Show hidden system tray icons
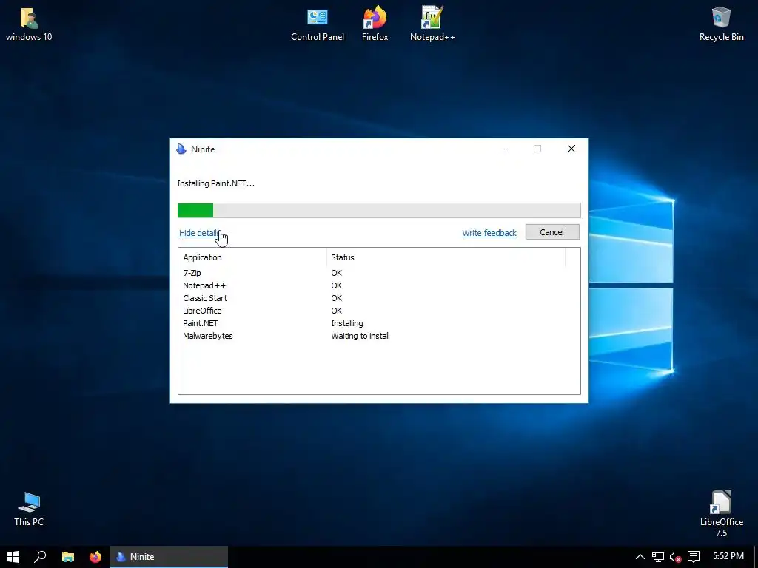Screen dimensions: 758x568 pos(640,557)
